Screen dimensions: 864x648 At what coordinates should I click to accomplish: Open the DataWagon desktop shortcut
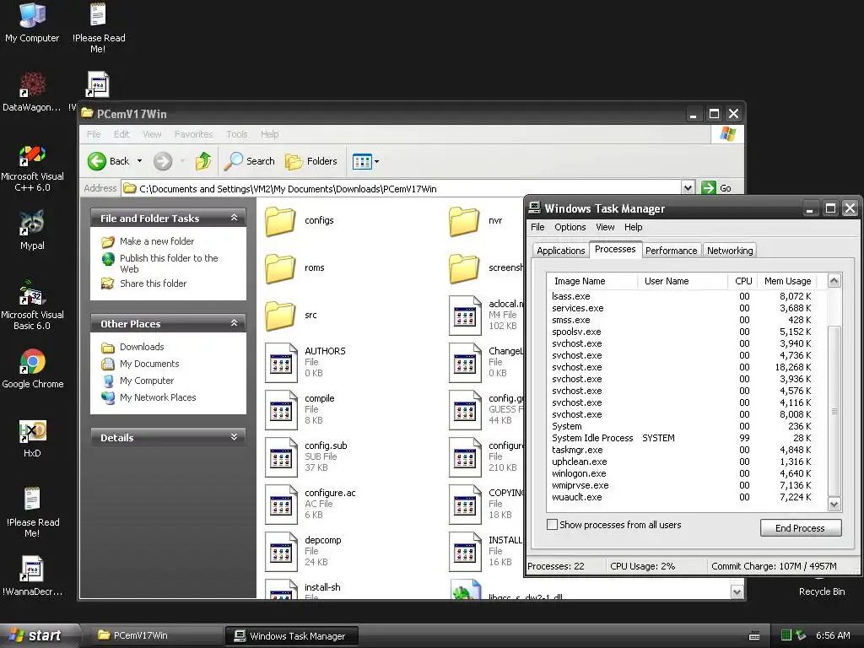click(x=32, y=92)
